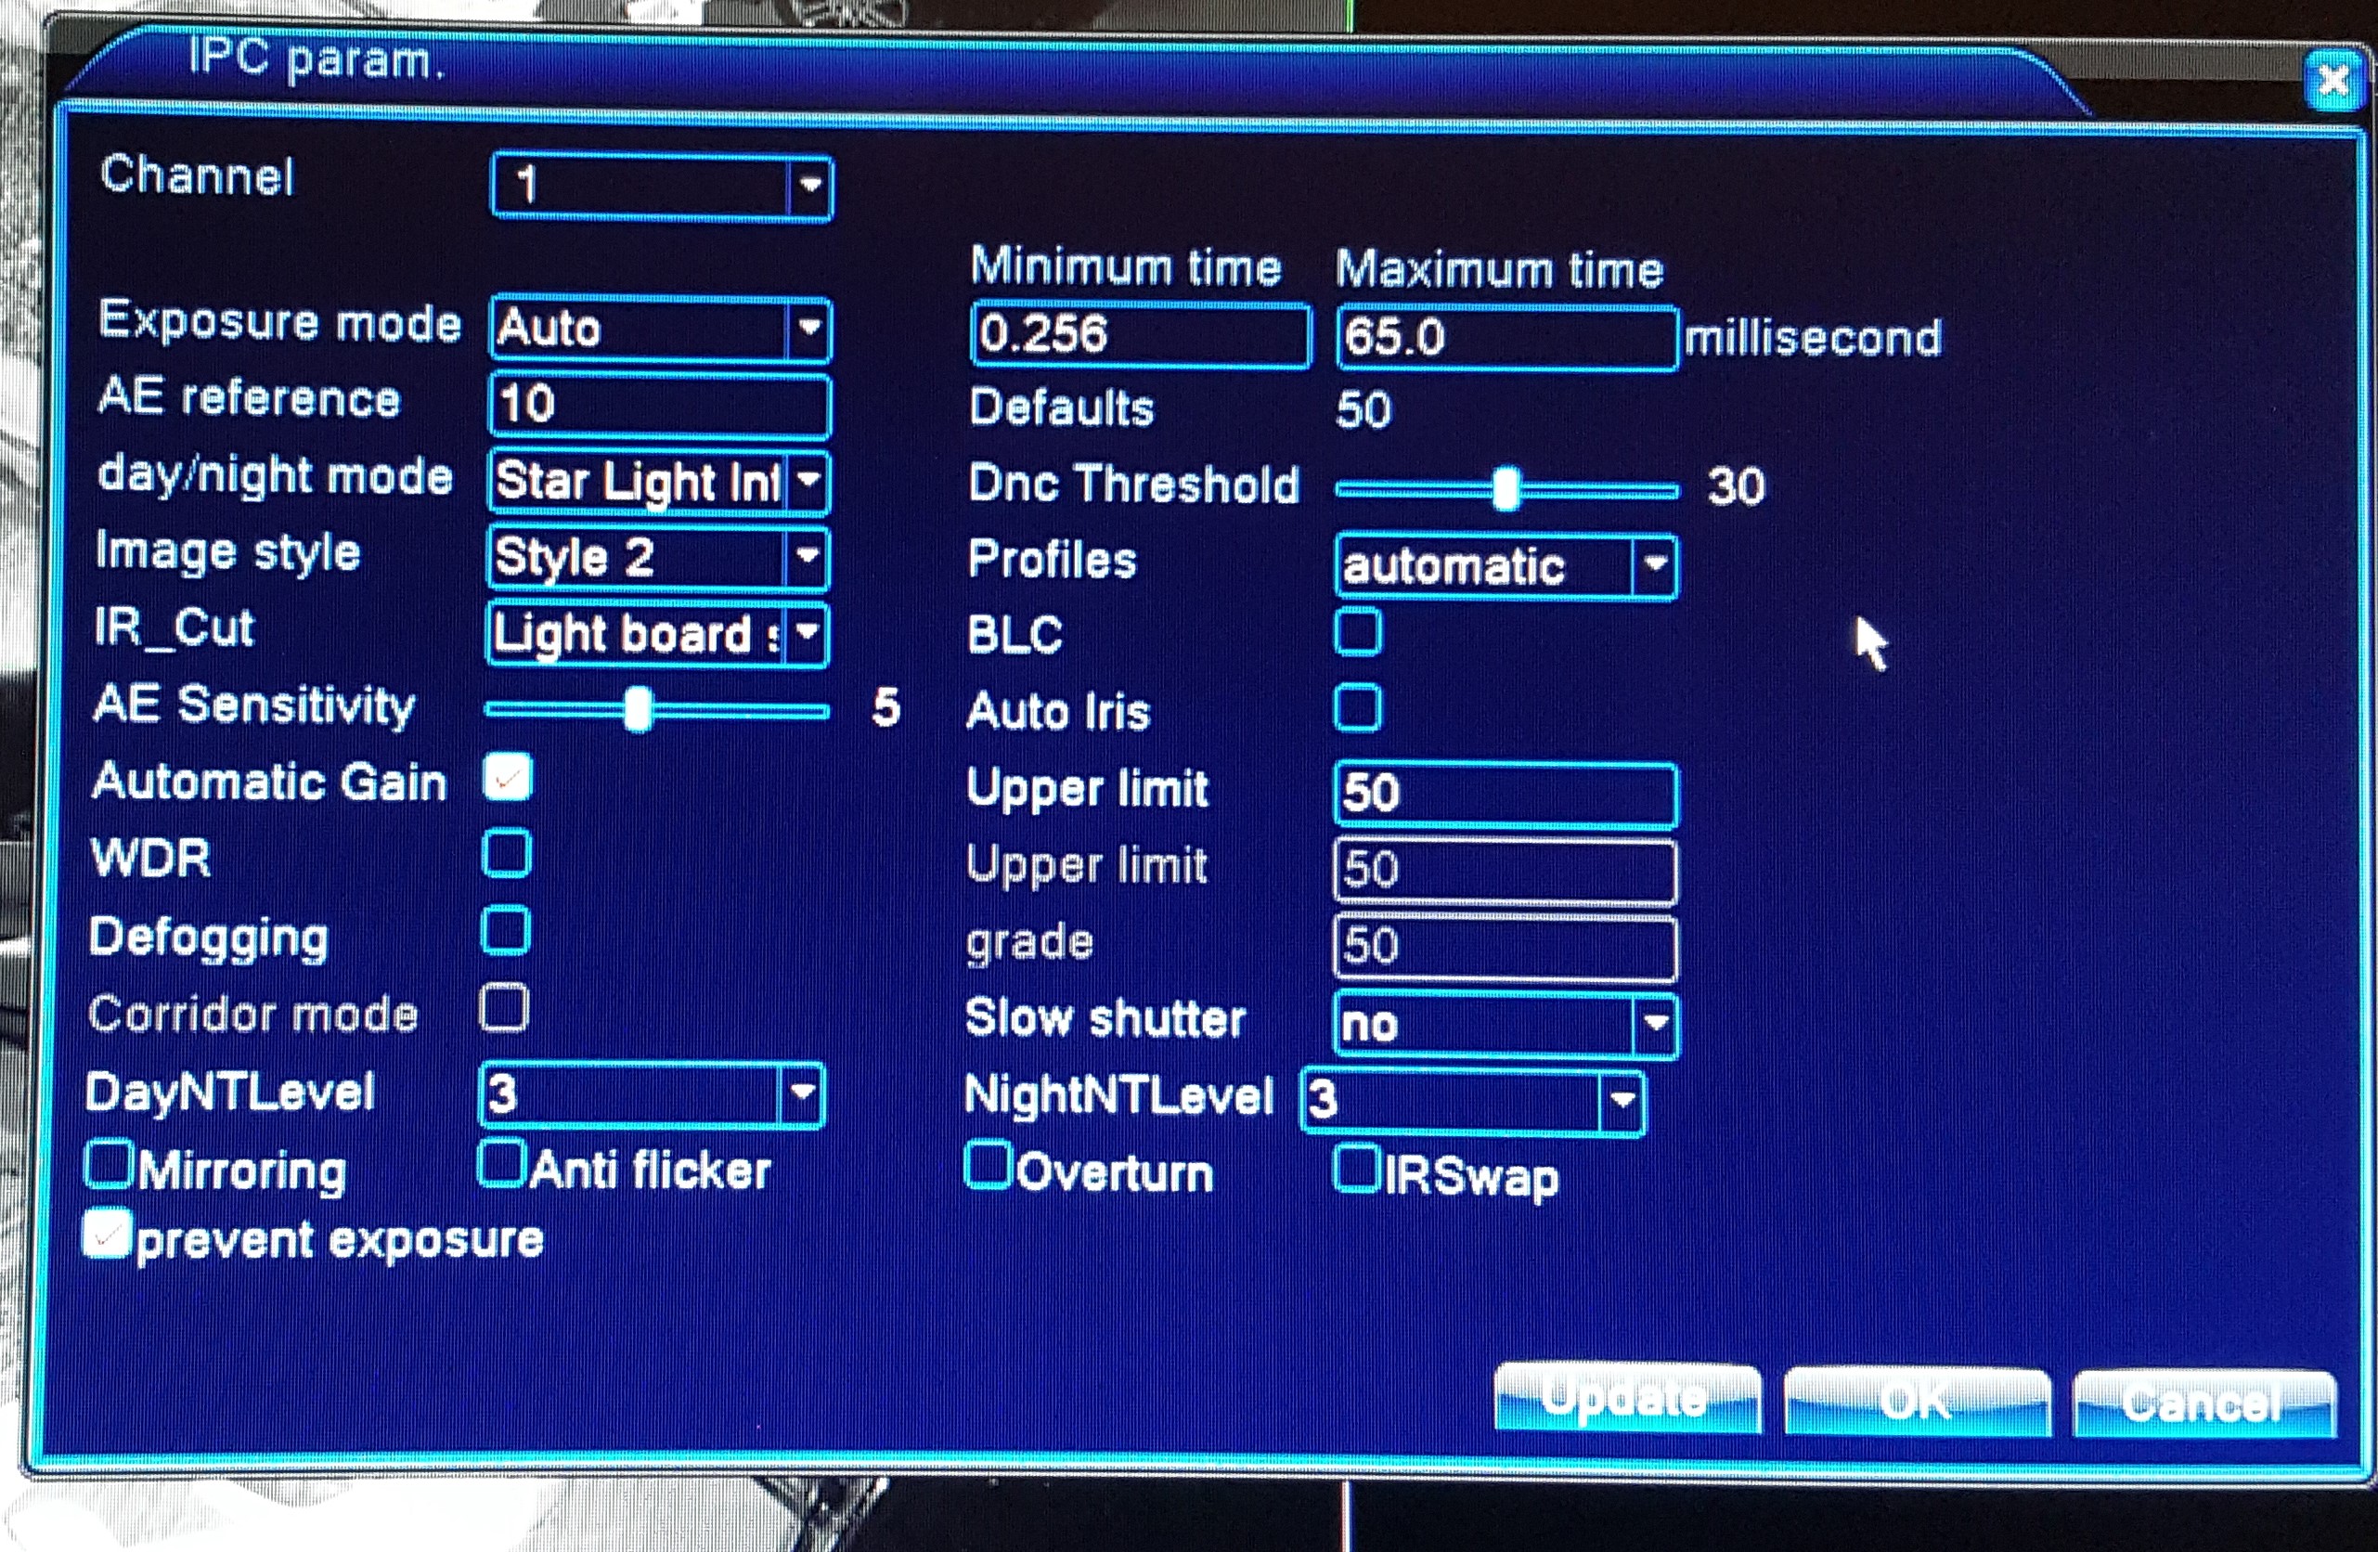The width and height of the screenshot is (2378, 1552).
Task: Click the AE Sensitivity slider handle
Action: (638, 710)
